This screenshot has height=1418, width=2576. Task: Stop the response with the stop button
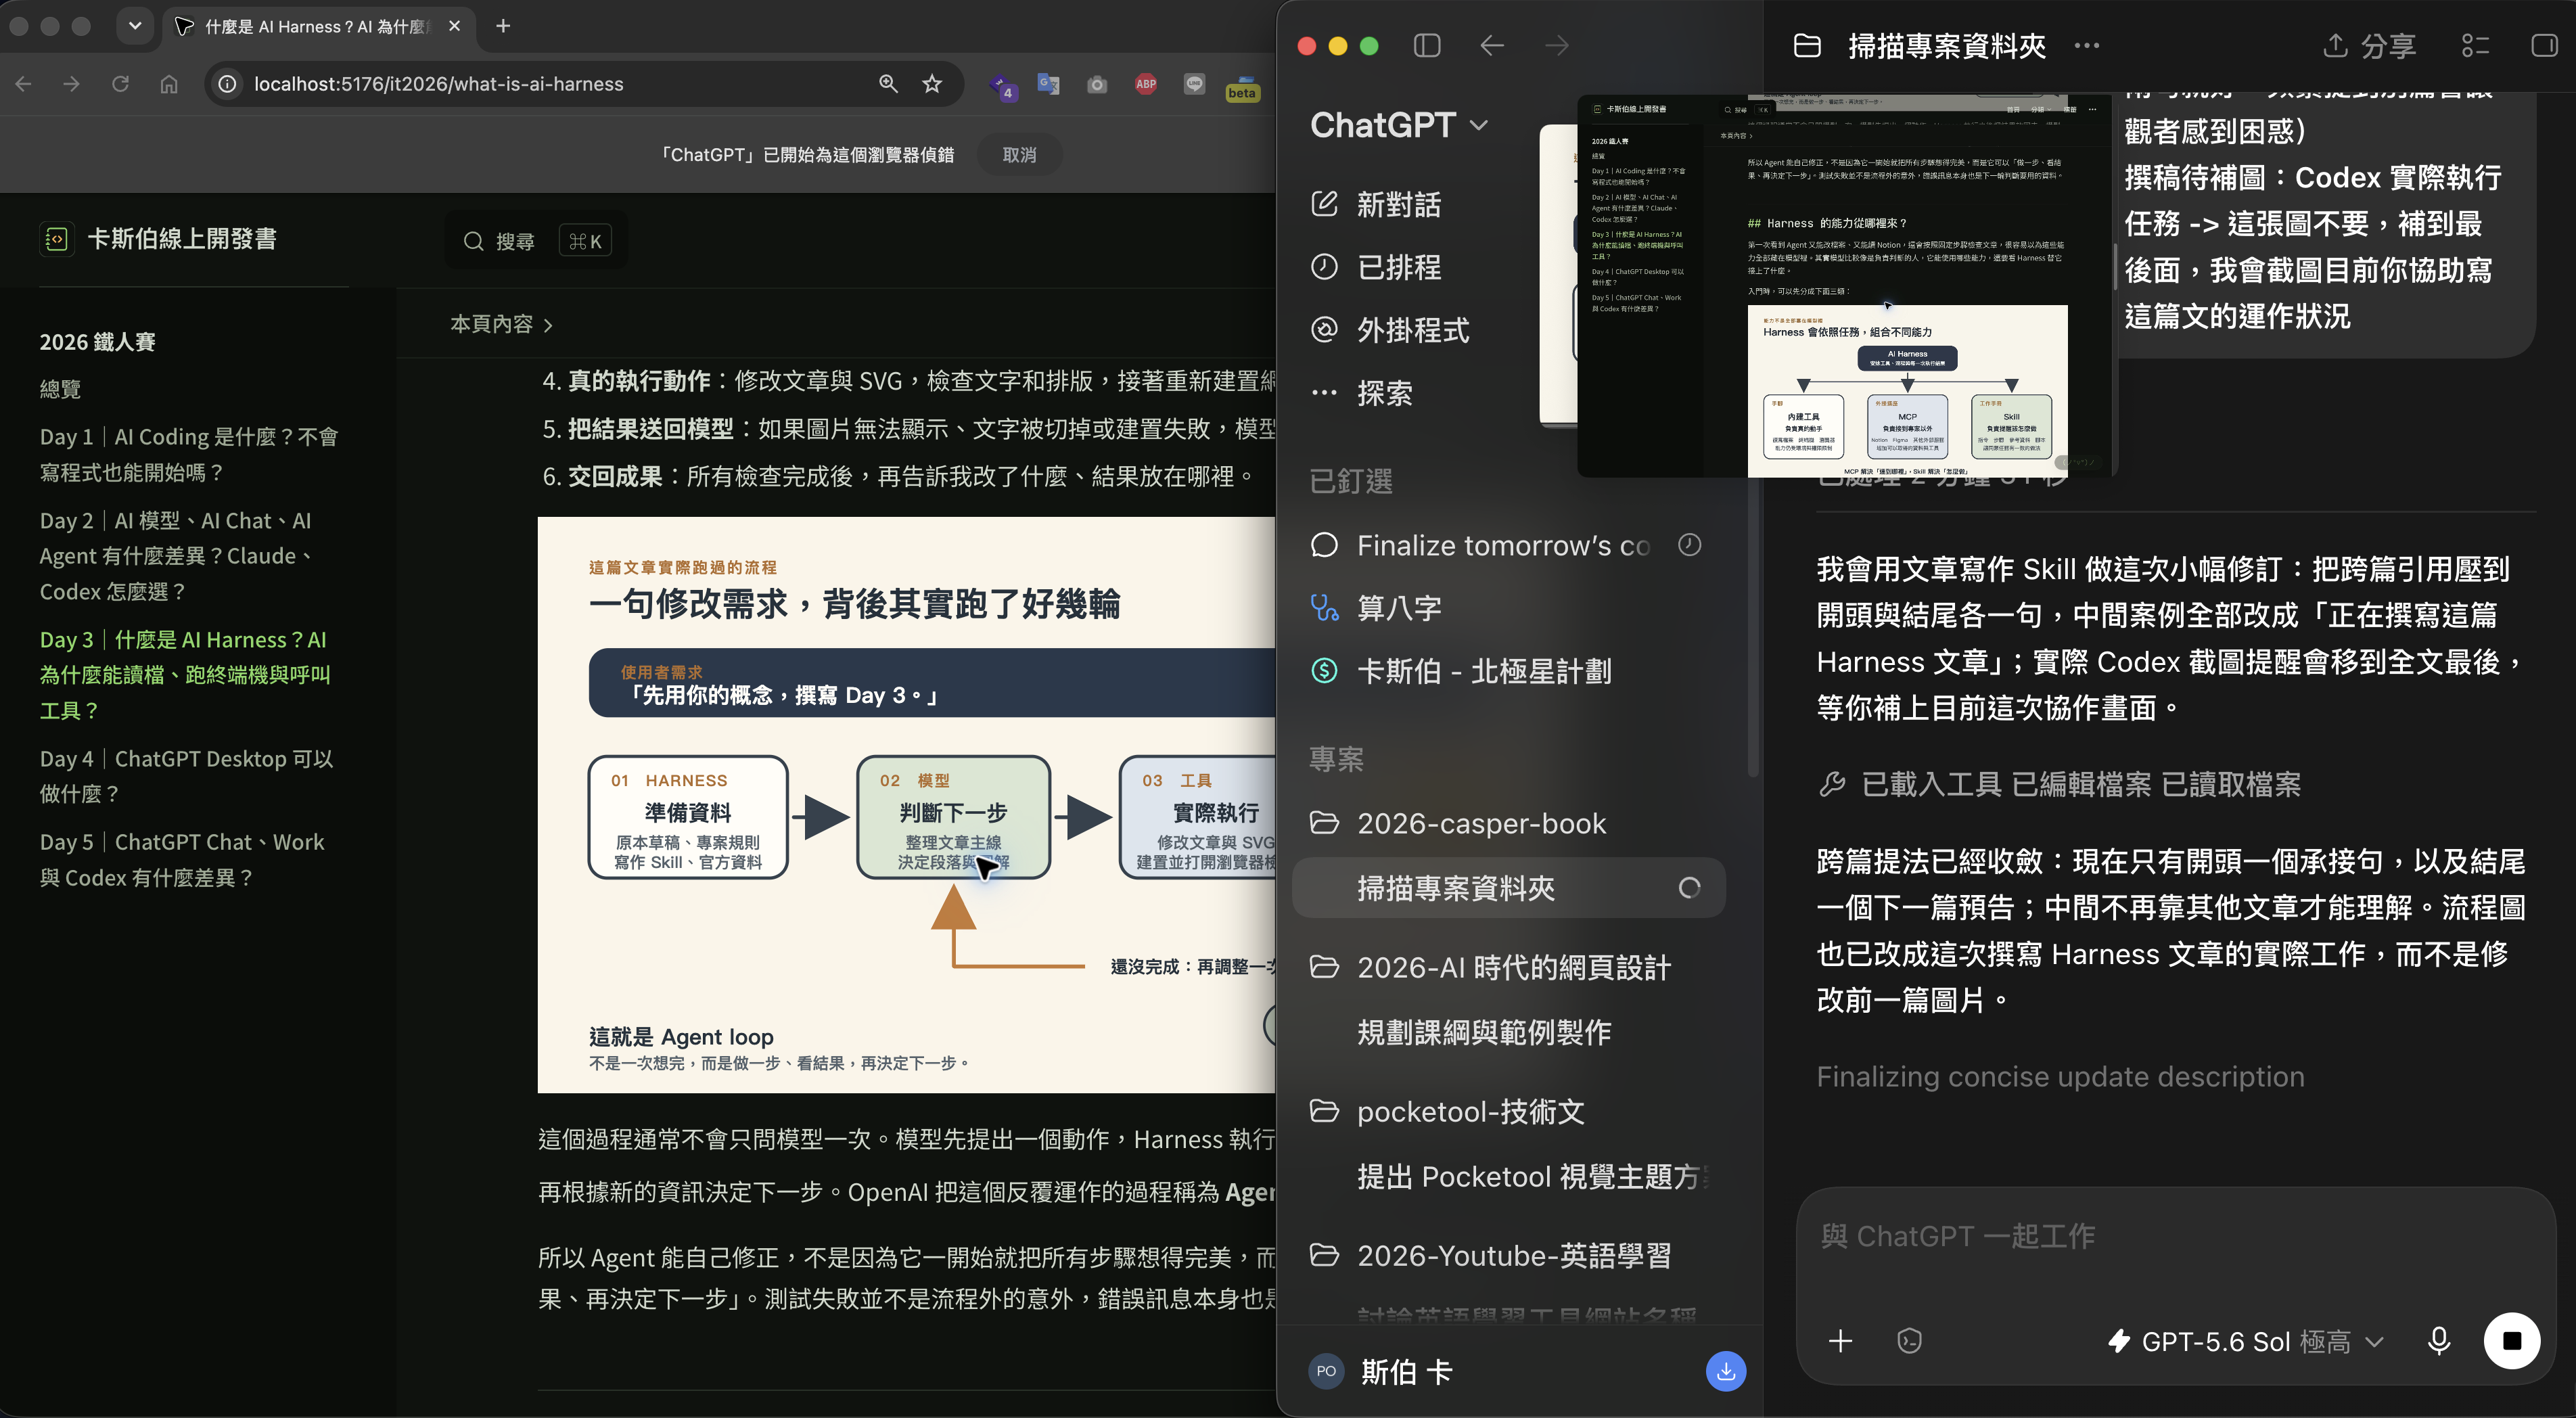pyautogui.click(x=2511, y=1342)
